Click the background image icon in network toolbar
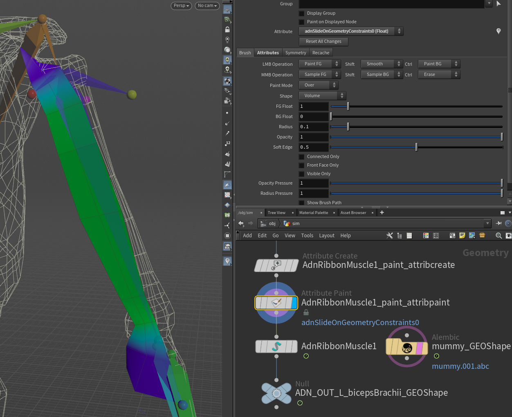 coord(472,236)
